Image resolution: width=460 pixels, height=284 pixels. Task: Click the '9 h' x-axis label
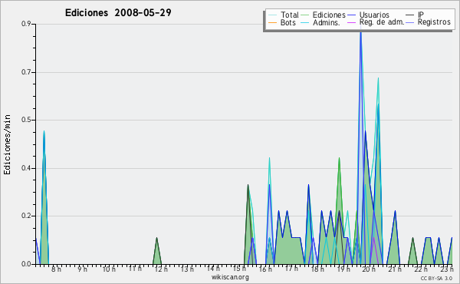click(x=83, y=269)
